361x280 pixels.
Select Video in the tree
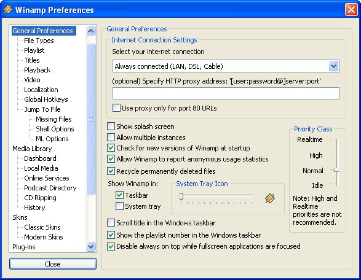pos(32,80)
